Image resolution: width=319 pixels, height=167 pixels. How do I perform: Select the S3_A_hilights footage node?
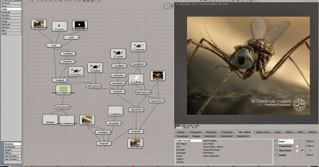point(95,68)
